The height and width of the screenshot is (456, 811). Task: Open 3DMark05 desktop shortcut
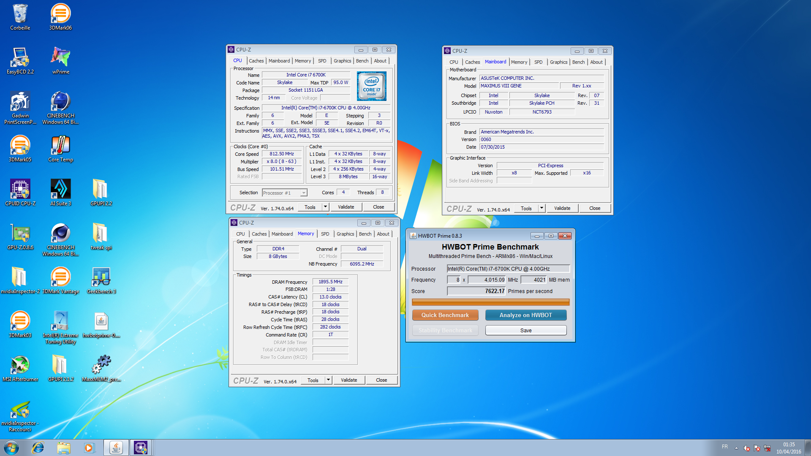[20, 149]
